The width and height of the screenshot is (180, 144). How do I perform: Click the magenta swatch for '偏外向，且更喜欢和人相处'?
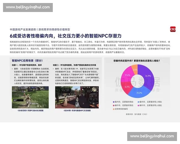(x=138, y=105)
